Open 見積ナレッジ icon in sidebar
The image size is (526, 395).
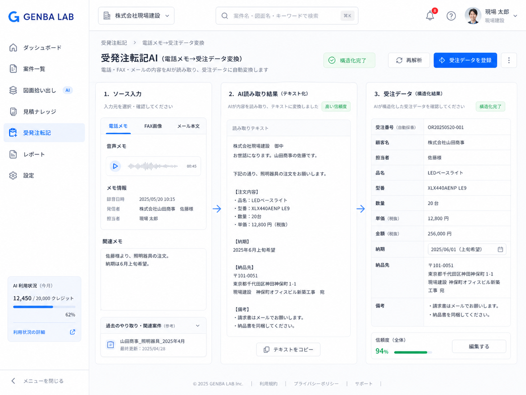pos(13,112)
